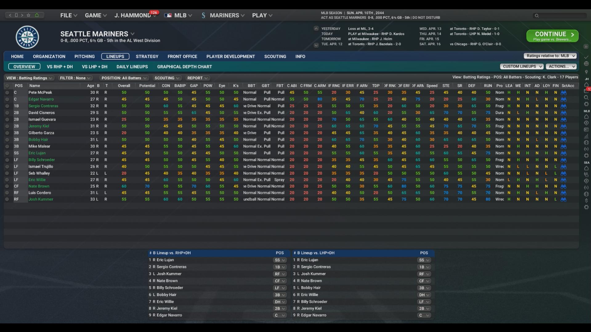Viewport: 591px width, 332px height.
Task: Open the mail inbox icon with red badge
Action: pos(587,91)
